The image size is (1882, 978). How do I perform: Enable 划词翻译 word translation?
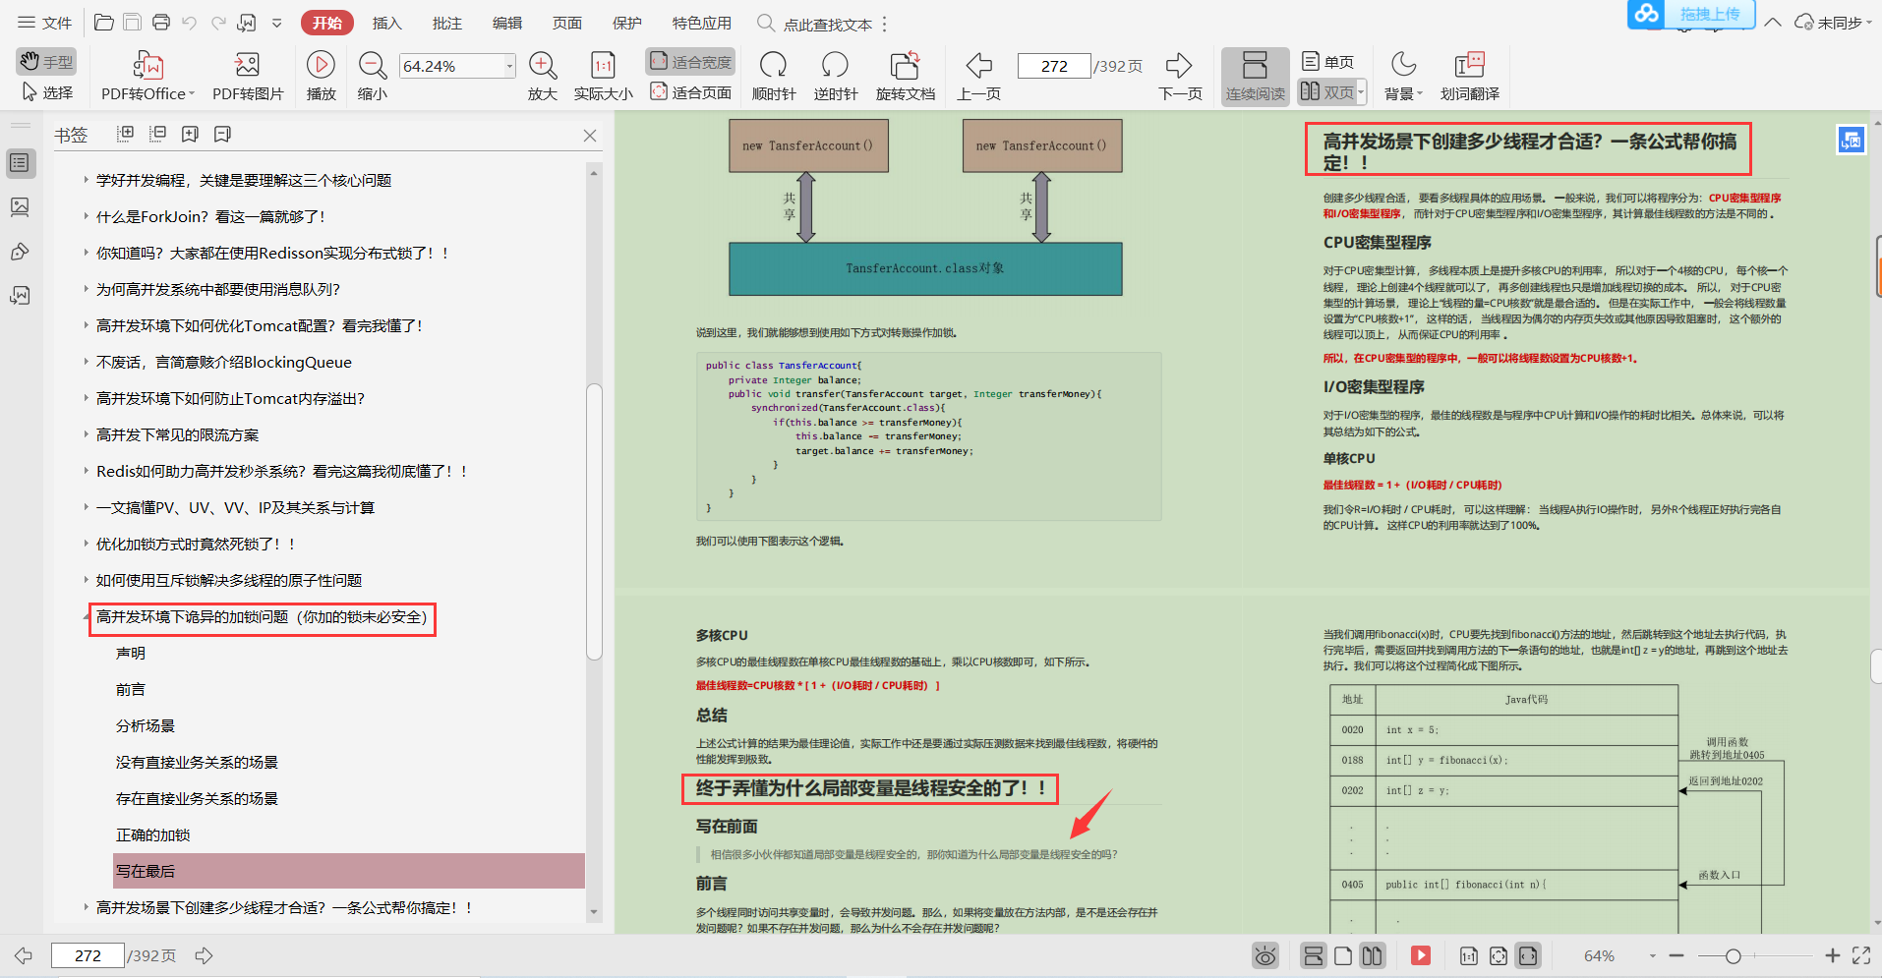tap(1469, 77)
